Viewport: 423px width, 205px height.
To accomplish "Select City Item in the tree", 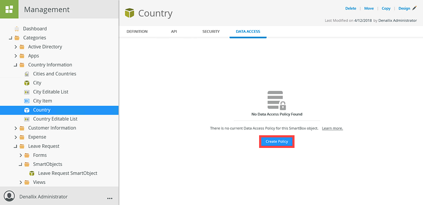I will coord(43,101).
